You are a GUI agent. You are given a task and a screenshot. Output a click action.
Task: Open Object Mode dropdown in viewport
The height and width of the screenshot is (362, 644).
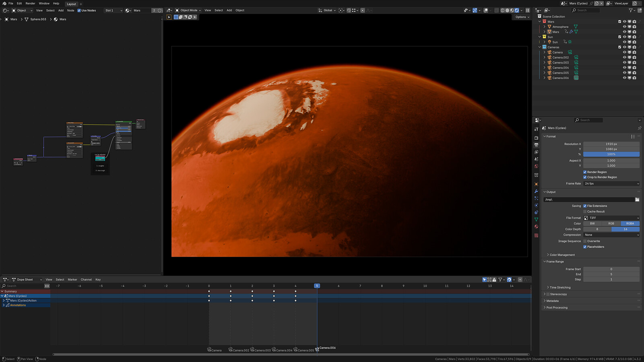(x=189, y=10)
